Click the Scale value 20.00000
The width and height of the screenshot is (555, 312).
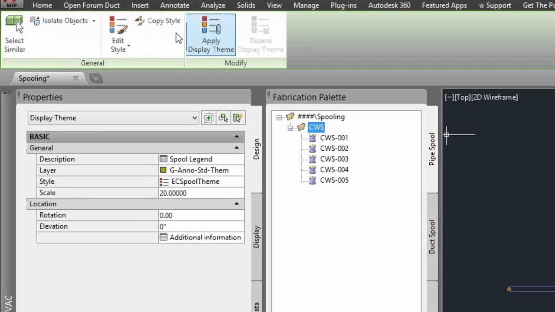(201, 193)
